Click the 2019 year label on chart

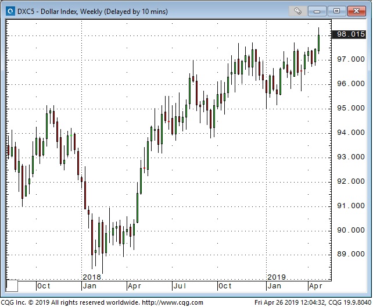point(277,277)
